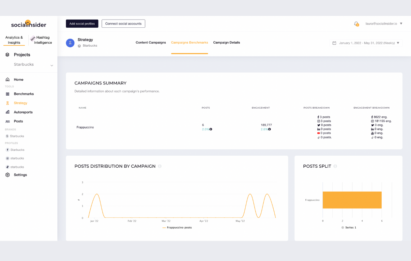Open the Campaign Details tab
Screen dimensions: 411x261
coord(227,43)
